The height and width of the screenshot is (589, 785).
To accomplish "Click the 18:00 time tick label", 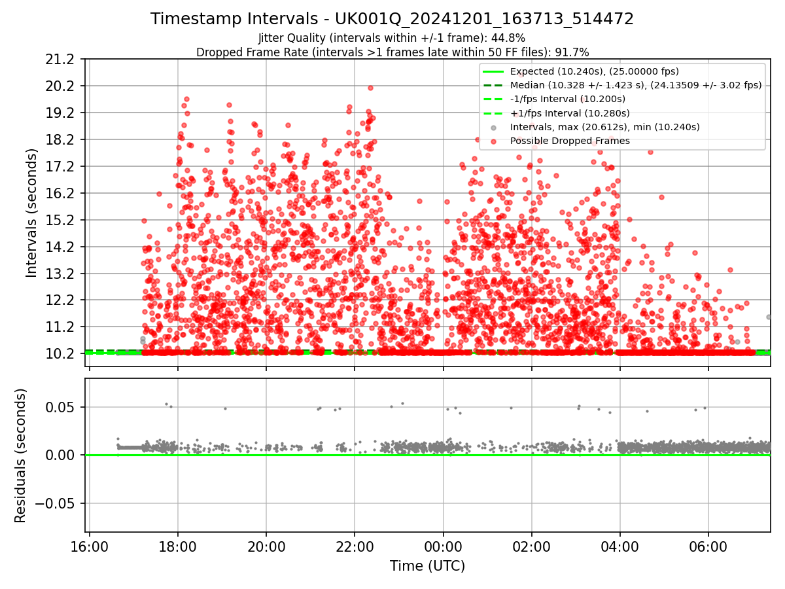I will pos(178,546).
